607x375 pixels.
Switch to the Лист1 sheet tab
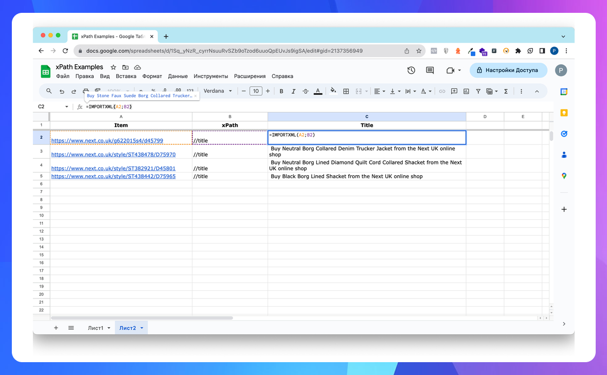tap(95, 328)
